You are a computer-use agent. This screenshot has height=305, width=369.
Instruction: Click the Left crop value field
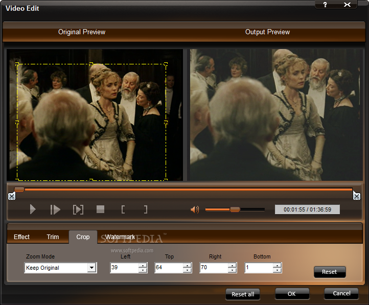[x=124, y=268]
